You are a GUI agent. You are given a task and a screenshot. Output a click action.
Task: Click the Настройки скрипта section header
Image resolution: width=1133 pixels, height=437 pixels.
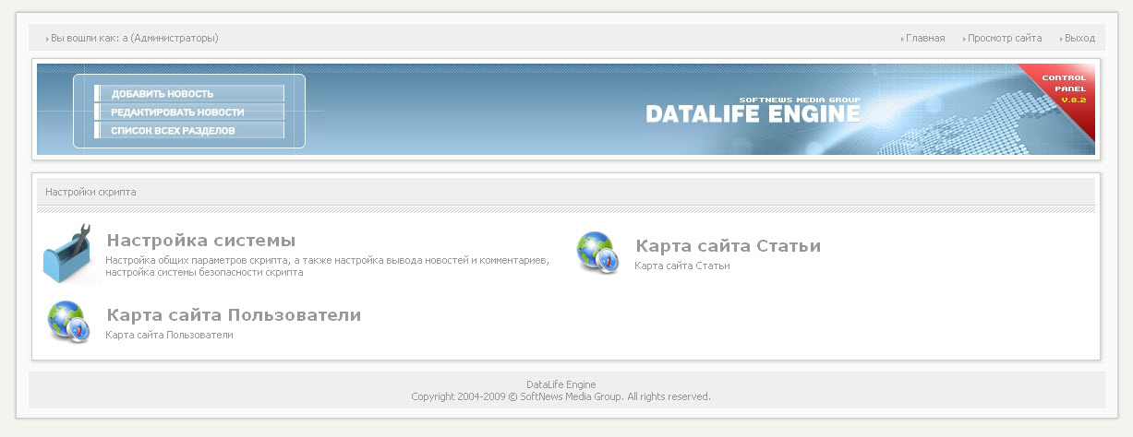click(x=90, y=192)
